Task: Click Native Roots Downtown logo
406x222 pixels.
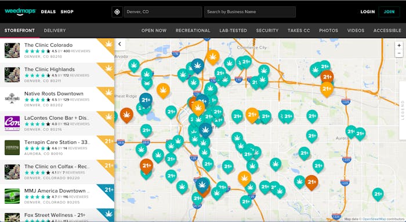Action: pos(12,99)
